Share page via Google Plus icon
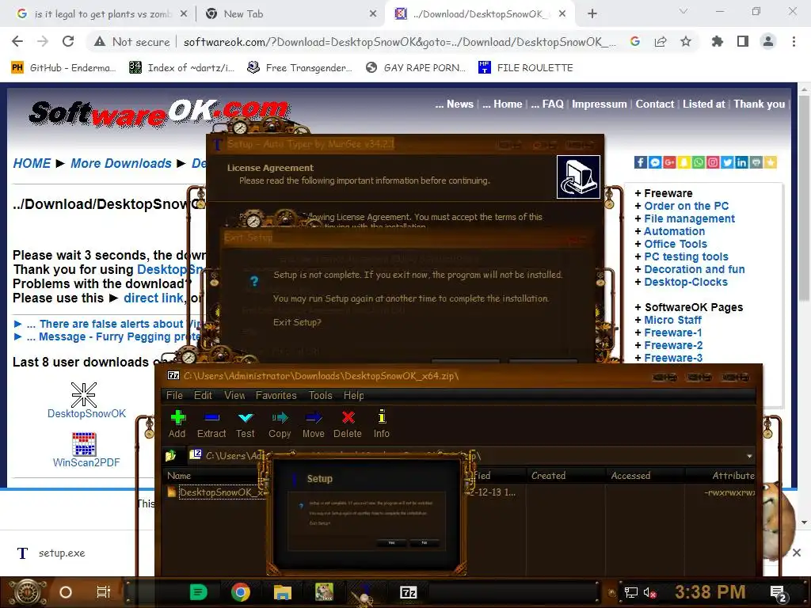This screenshot has width=811, height=608. pyautogui.click(x=669, y=162)
